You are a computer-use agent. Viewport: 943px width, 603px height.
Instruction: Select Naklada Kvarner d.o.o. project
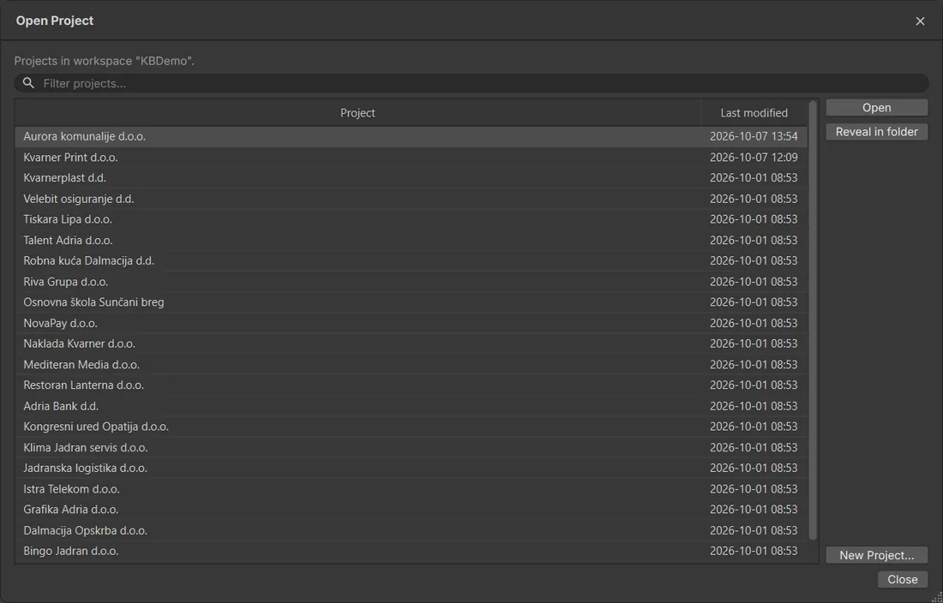tap(411, 343)
